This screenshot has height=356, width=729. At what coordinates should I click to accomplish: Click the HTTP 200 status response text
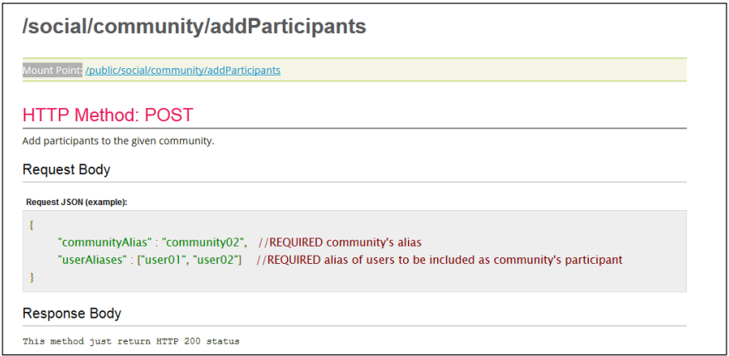pyautogui.click(x=131, y=342)
